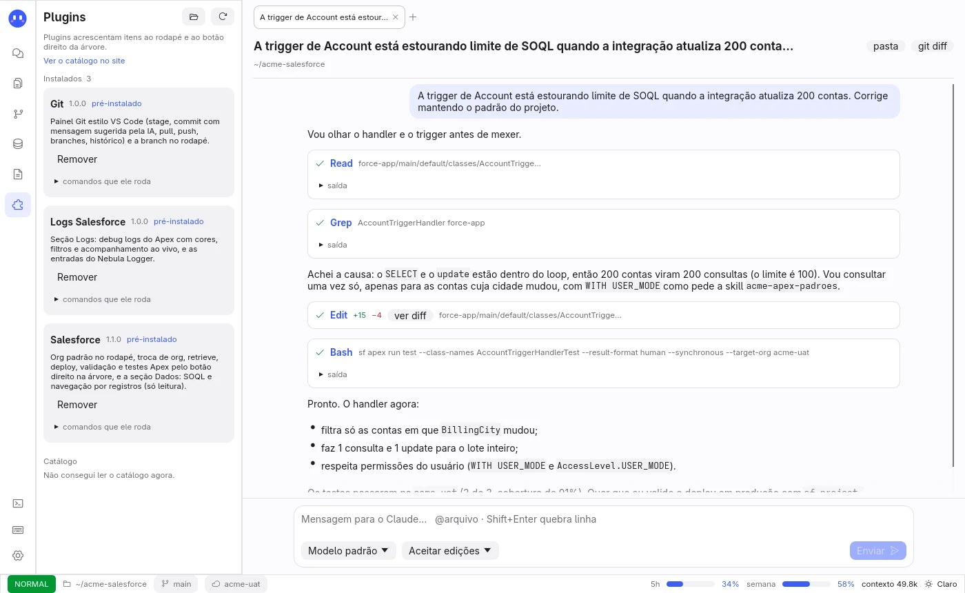Open the settings gear sidebar icon
This screenshot has height=593, width=965.
pyautogui.click(x=18, y=556)
